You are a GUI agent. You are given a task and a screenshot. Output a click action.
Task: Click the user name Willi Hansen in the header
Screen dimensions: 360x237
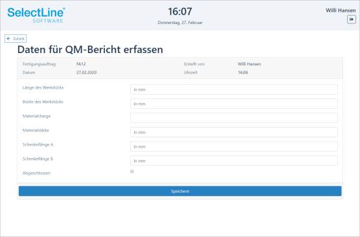click(x=341, y=10)
